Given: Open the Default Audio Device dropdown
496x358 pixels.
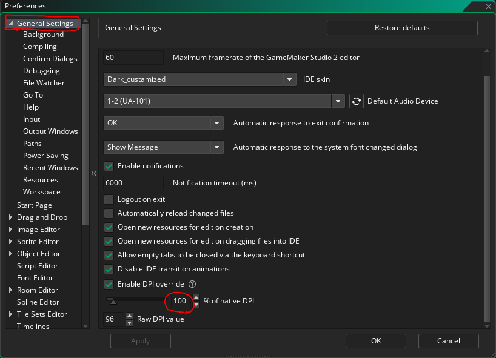Looking at the screenshot, I should tap(338, 101).
